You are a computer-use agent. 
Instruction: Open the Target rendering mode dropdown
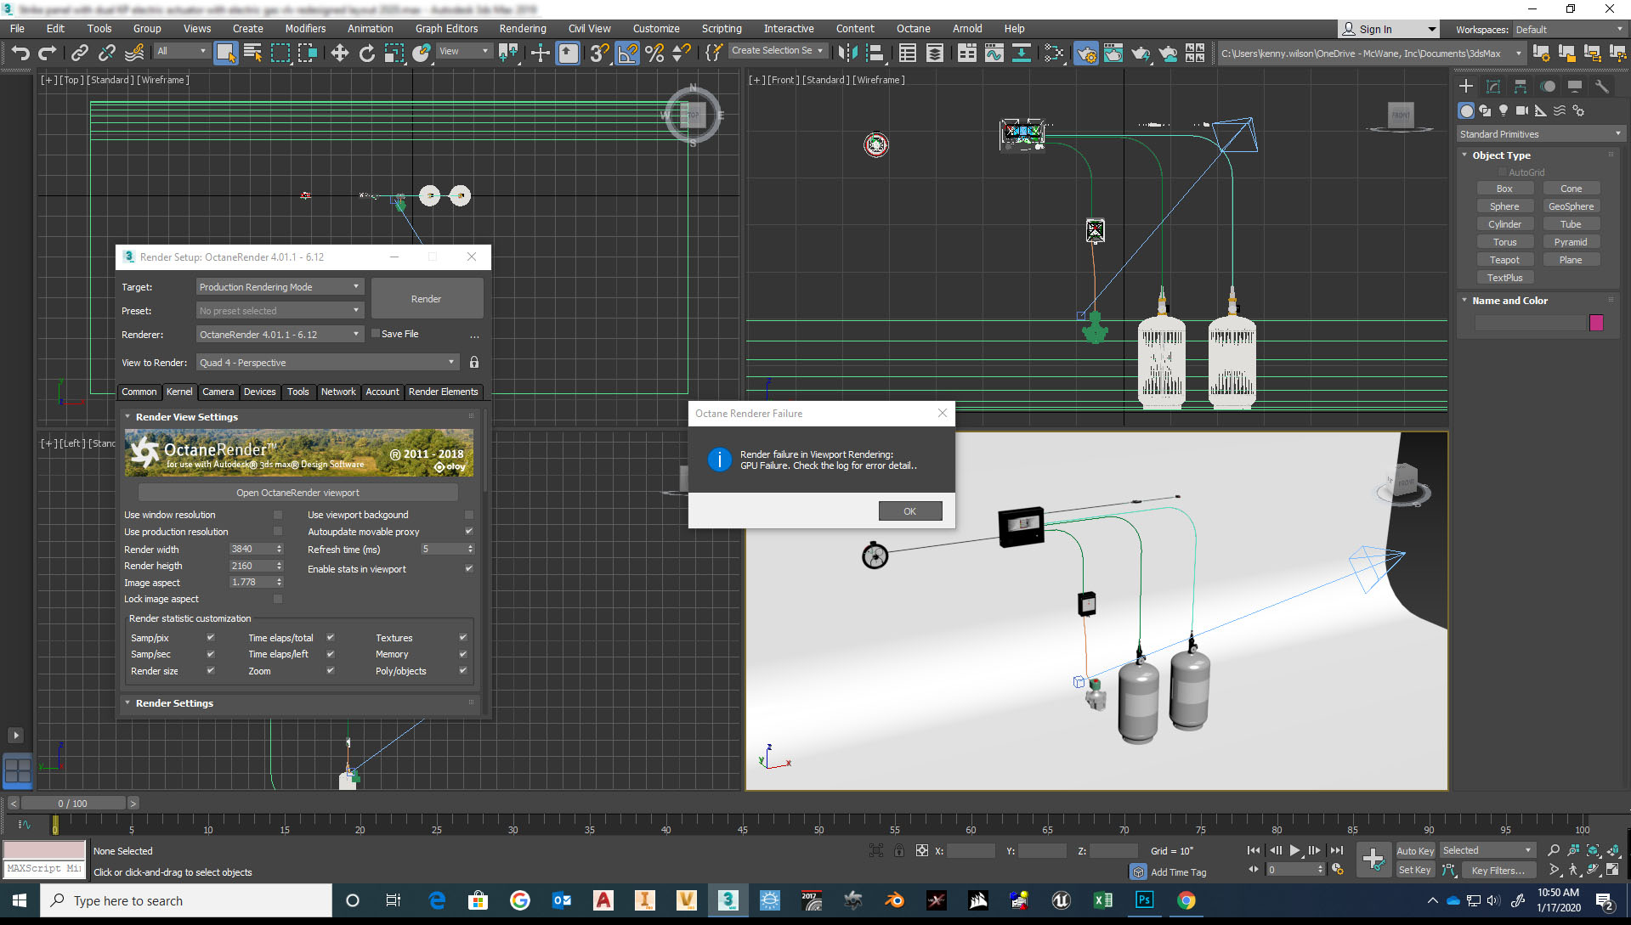pyautogui.click(x=280, y=287)
